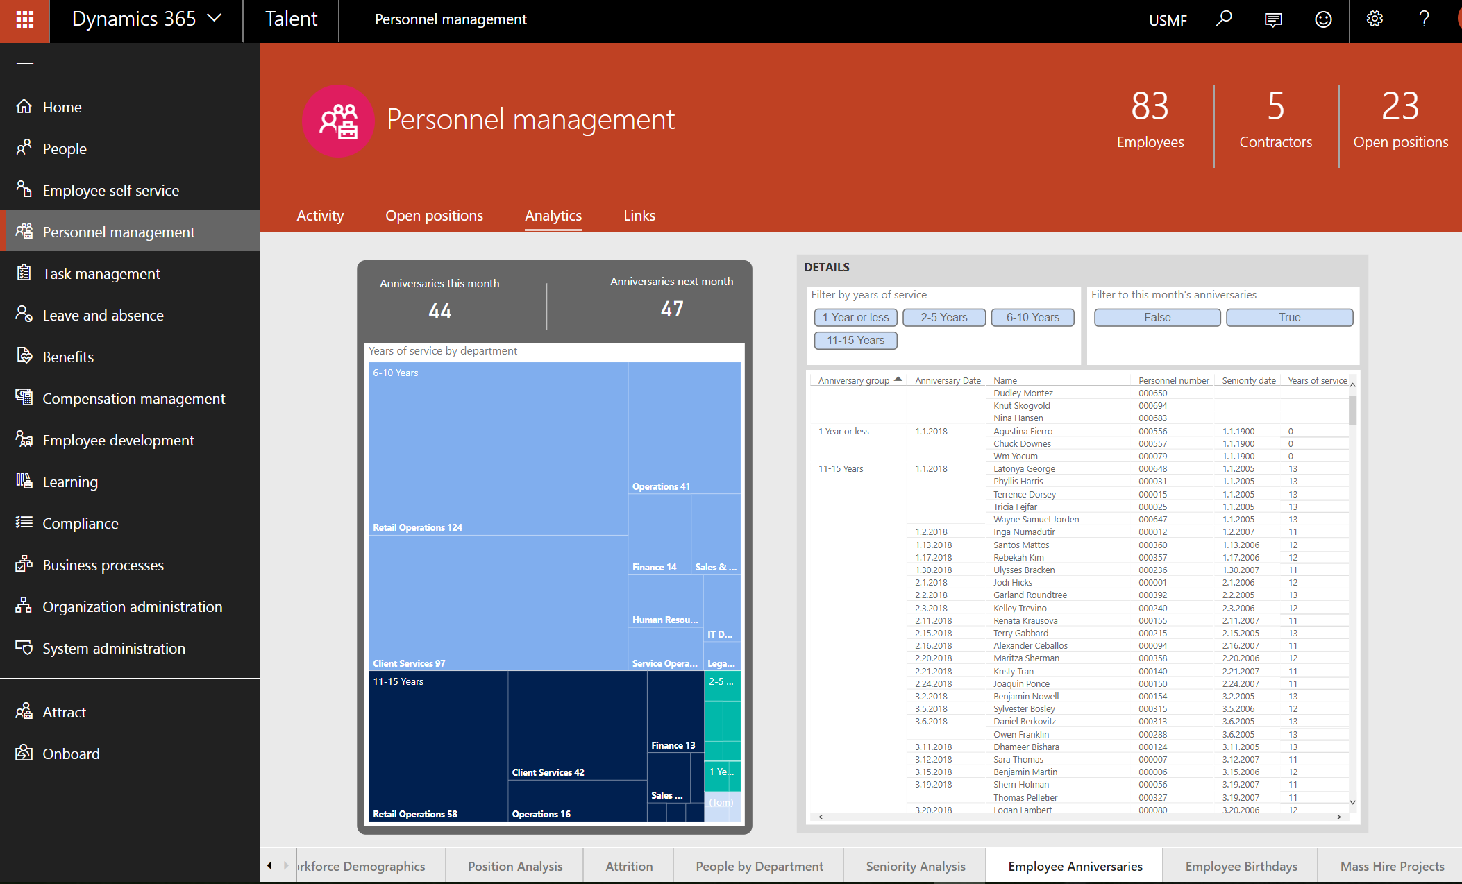
Task: Open the messages icon in top bar
Action: [1273, 19]
